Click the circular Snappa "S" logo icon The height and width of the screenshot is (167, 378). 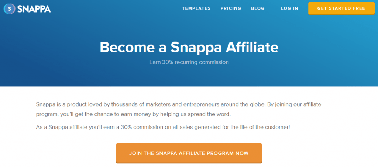tap(9, 8)
